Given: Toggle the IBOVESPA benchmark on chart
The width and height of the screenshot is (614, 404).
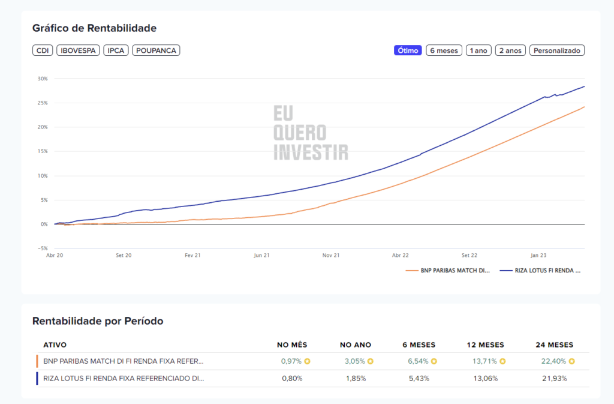Looking at the screenshot, I should tap(78, 50).
